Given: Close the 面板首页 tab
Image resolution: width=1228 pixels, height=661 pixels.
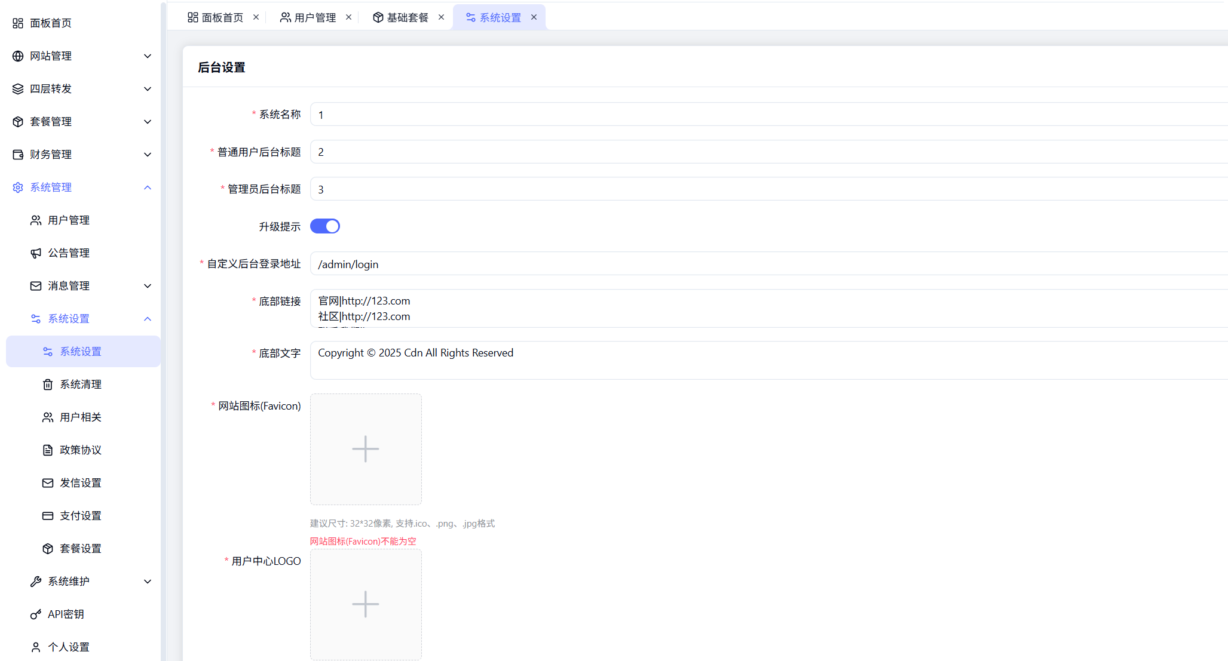Looking at the screenshot, I should pyautogui.click(x=256, y=17).
